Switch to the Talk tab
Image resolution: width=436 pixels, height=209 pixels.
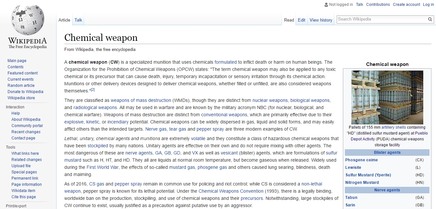tap(78, 20)
